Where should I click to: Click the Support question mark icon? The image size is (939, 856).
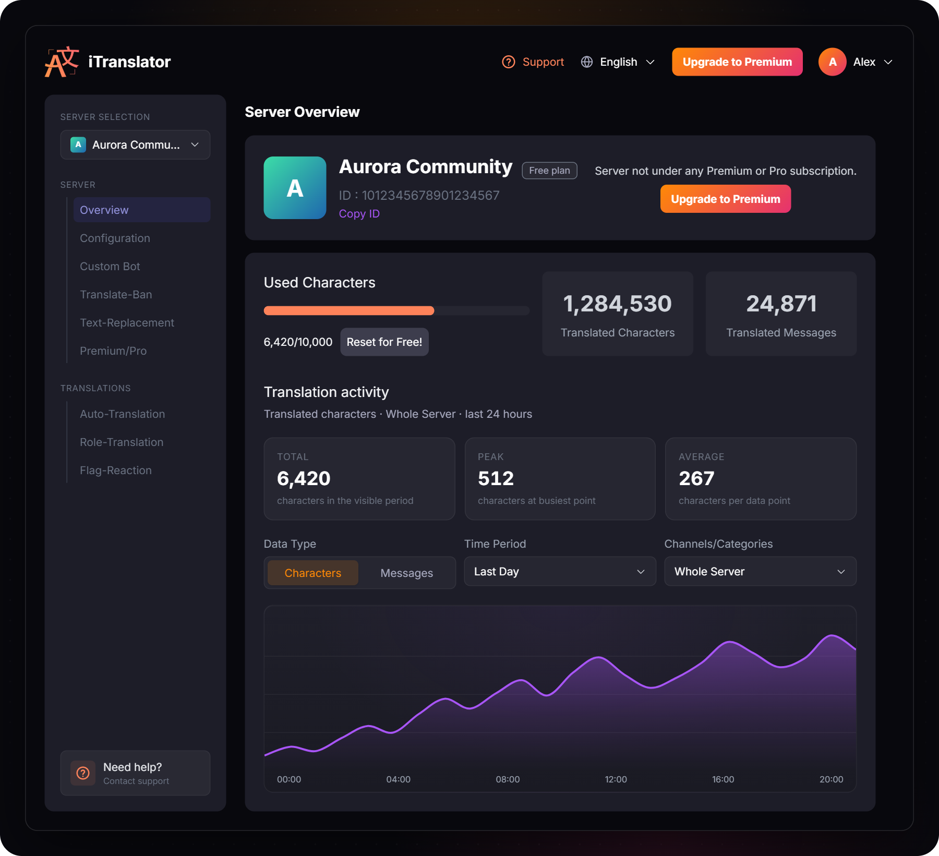[508, 62]
